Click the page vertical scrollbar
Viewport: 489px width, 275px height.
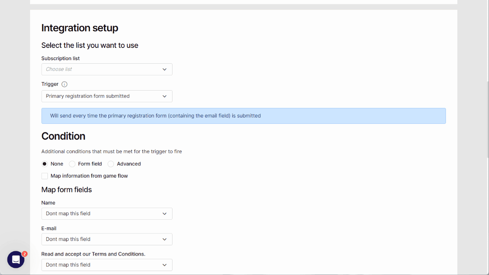487,119
